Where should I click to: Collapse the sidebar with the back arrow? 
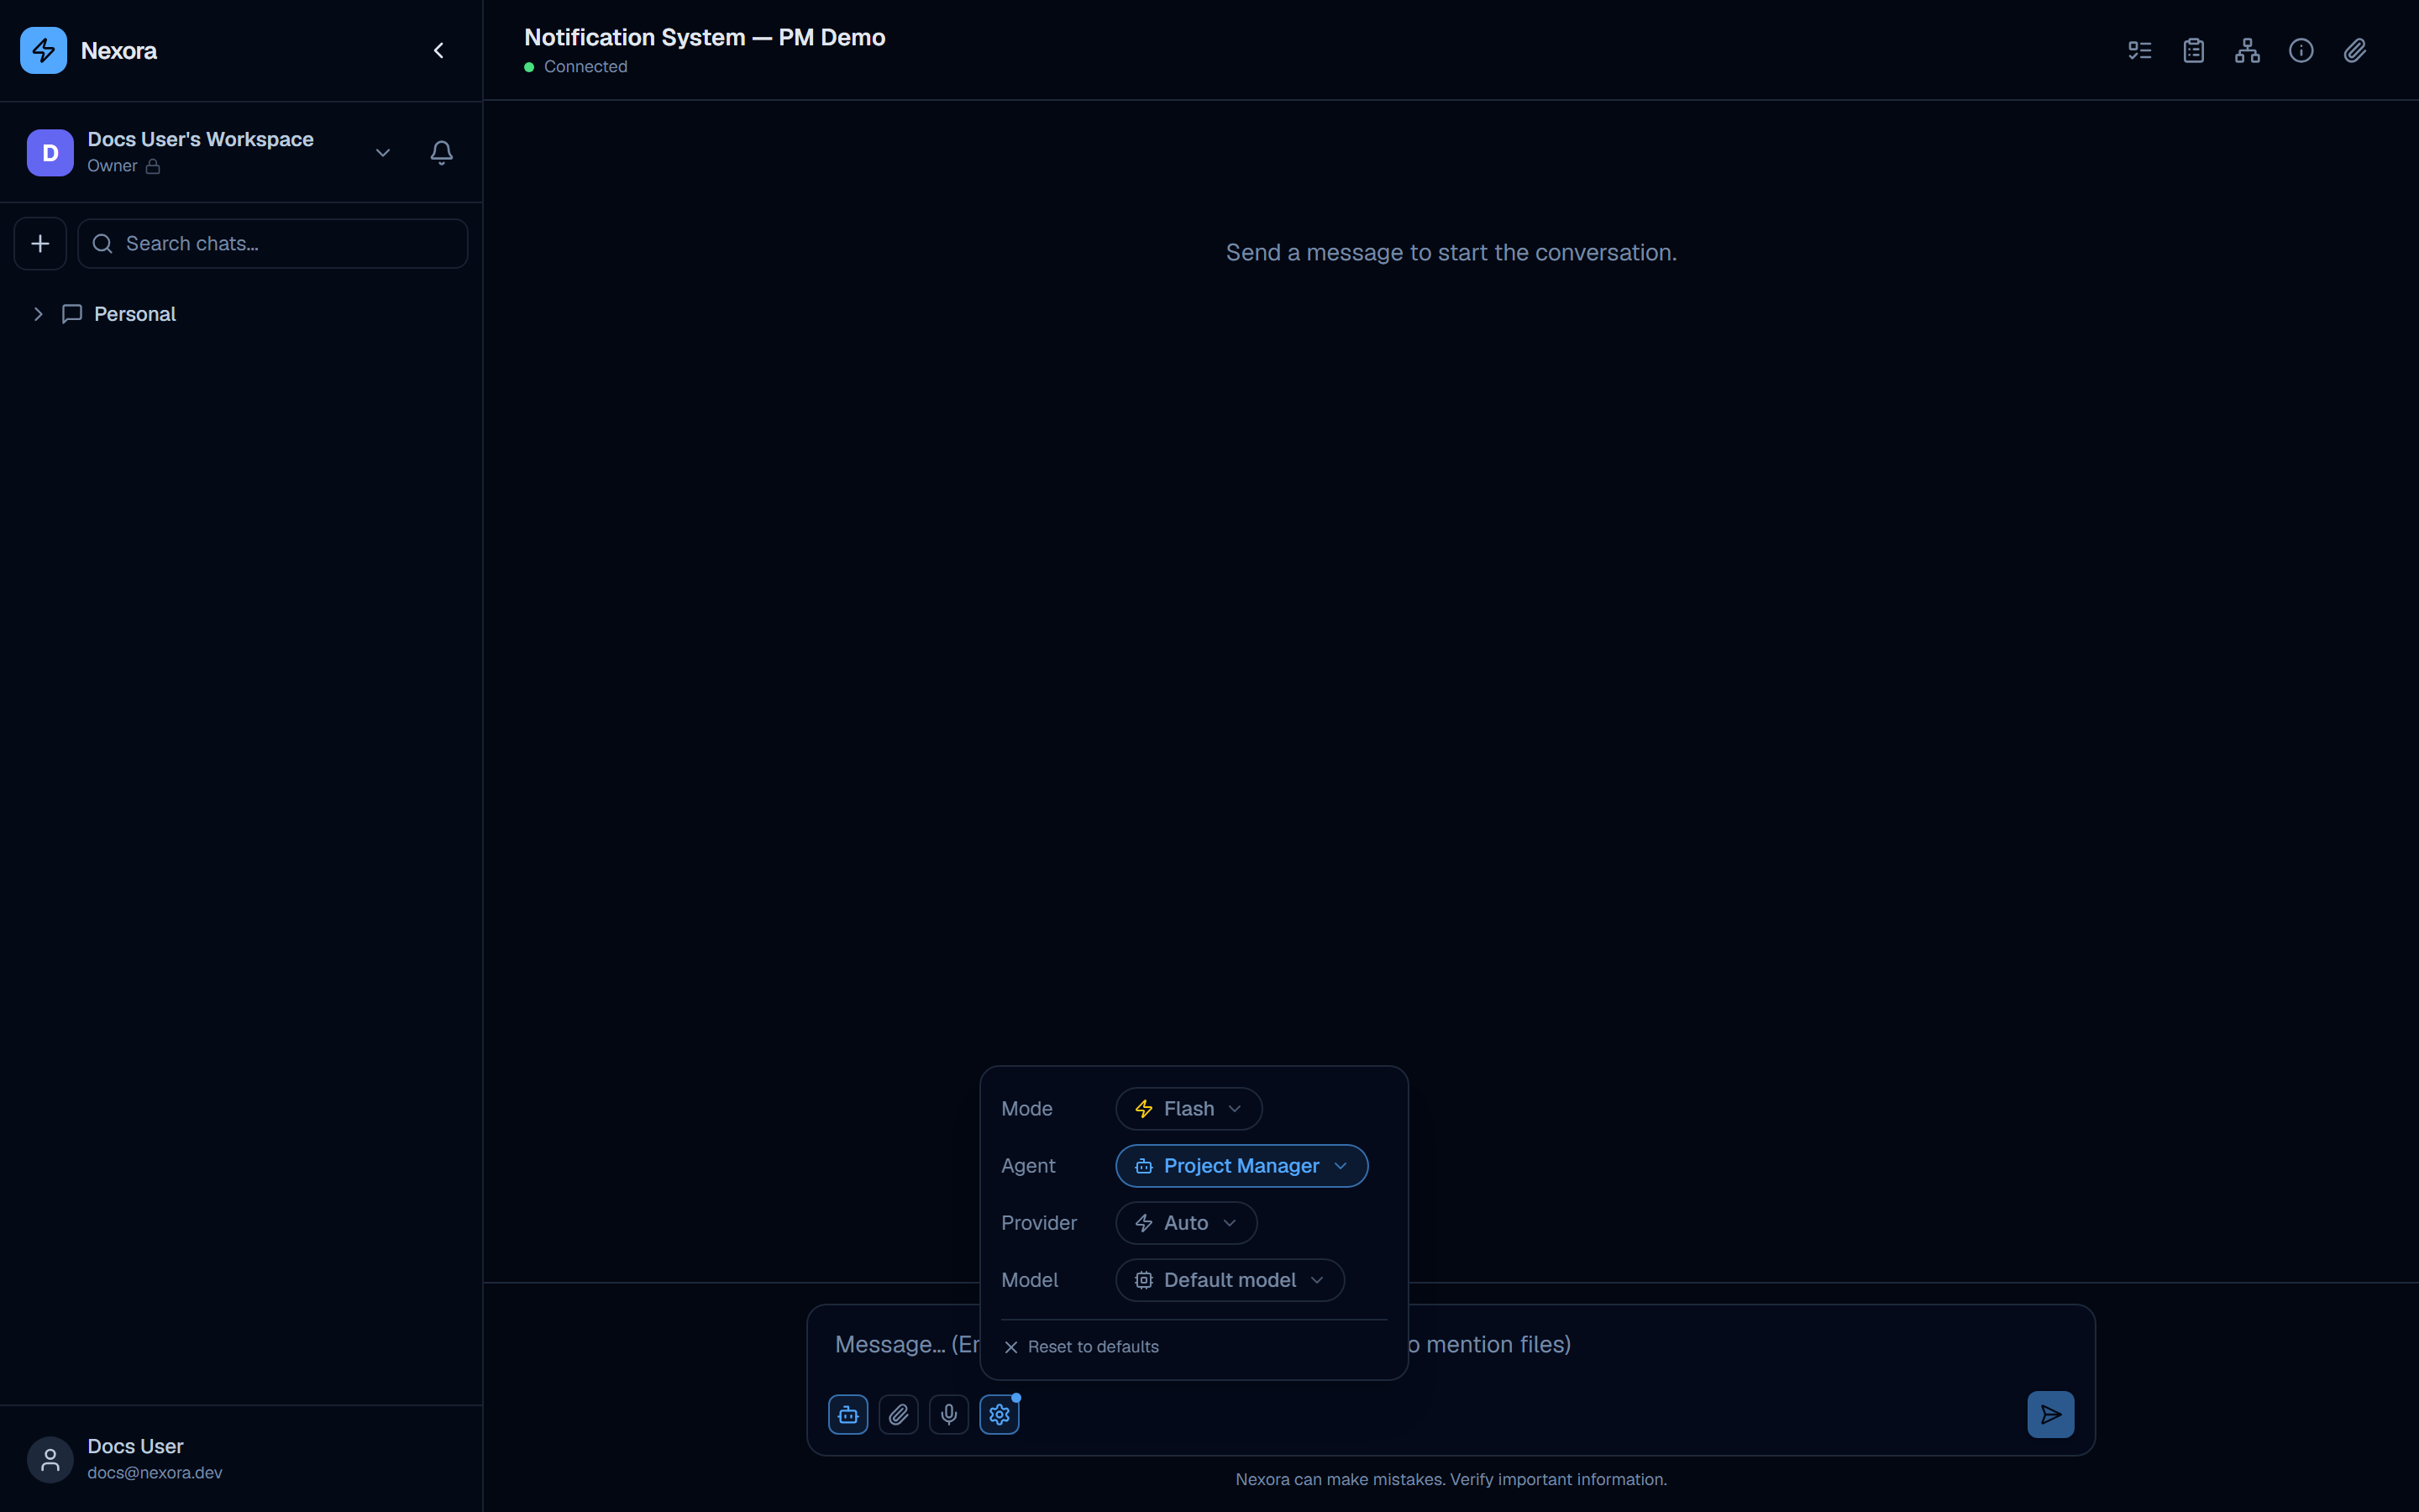click(x=438, y=50)
